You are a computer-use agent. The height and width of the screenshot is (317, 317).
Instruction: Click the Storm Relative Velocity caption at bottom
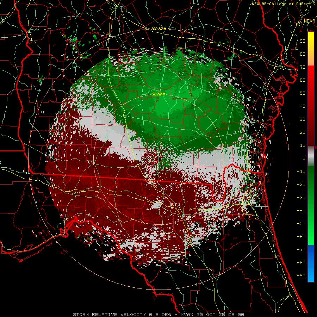[x=158, y=315]
